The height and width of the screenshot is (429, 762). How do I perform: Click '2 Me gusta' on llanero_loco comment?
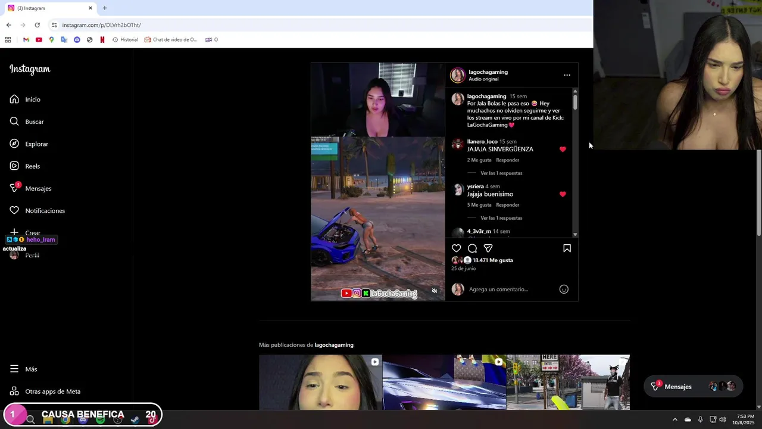coord(479,160)
